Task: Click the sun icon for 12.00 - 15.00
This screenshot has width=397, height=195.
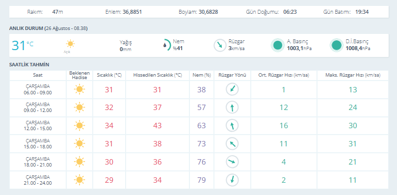Action: click(x=79, y=126)
